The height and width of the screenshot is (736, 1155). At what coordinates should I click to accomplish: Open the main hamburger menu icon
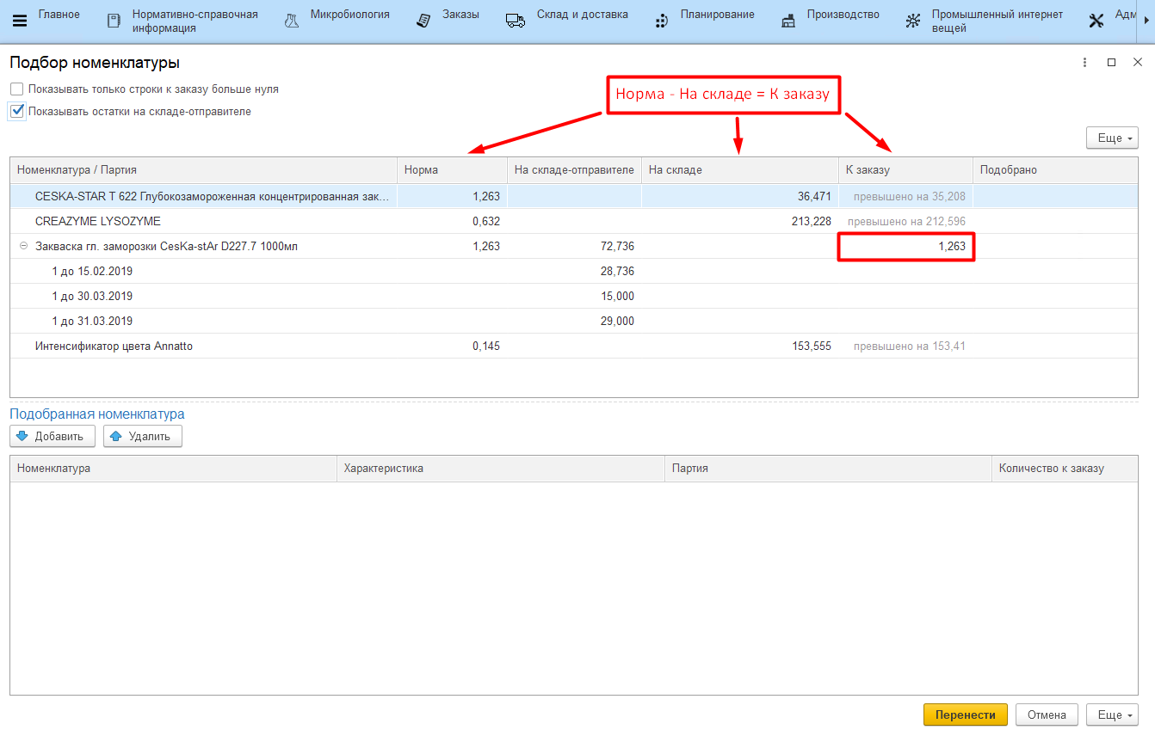click(x=19, y=21)
